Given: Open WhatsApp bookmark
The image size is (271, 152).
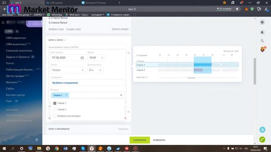Looking at the screenshot, I should [55, 15].
